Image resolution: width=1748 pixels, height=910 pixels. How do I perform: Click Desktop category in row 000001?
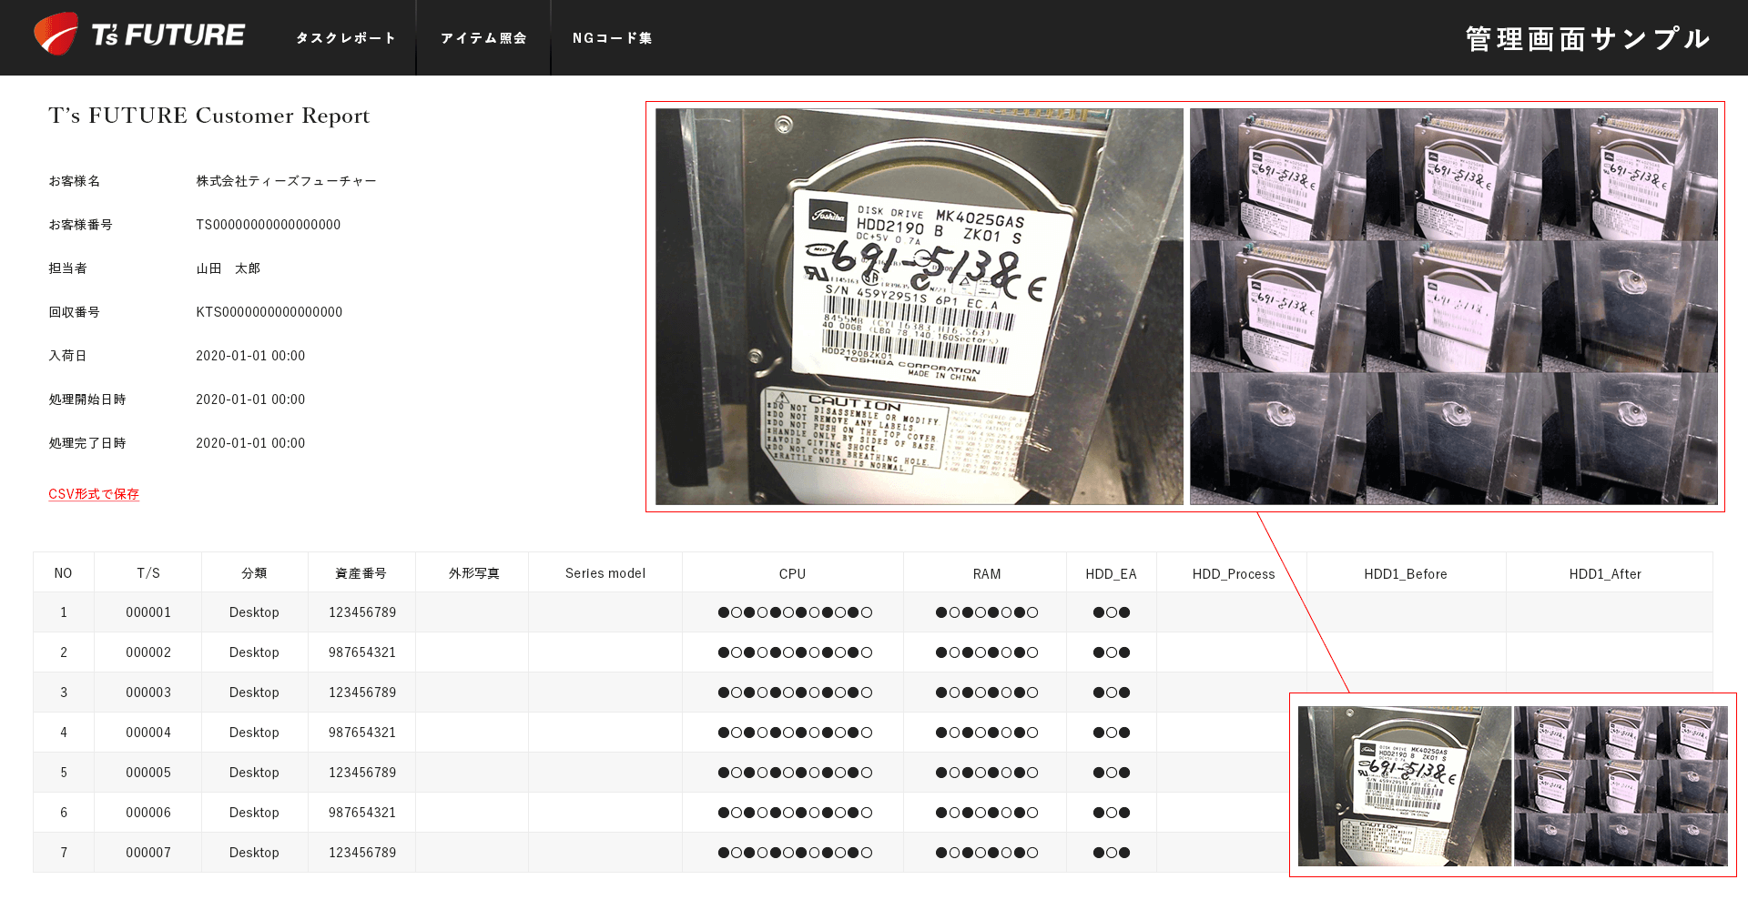[x=254, y=612]
